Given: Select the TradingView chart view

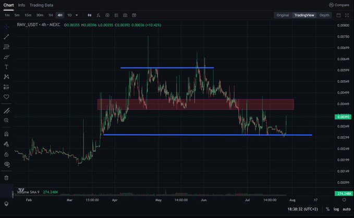Looking at the screenshot, I should 304,15.
